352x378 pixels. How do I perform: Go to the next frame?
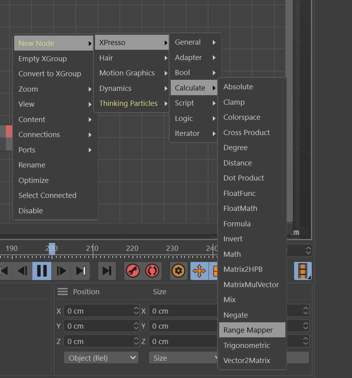(61, 271)
